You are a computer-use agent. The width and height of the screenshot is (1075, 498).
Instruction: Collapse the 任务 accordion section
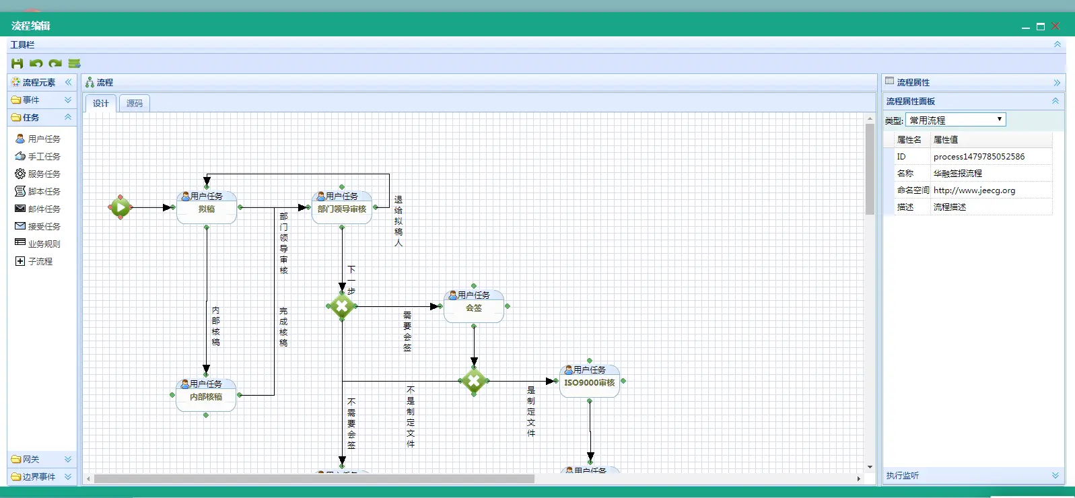[68, 117]
